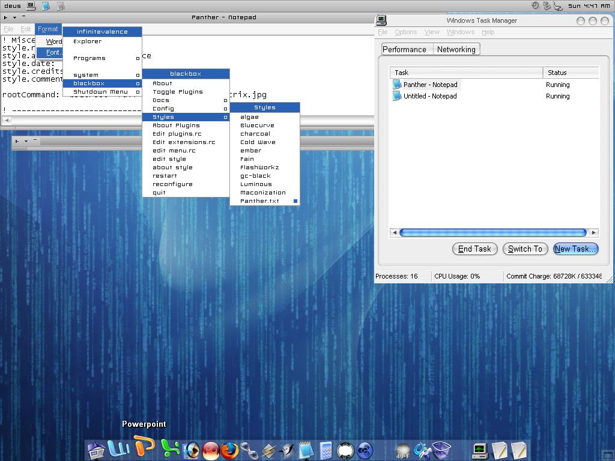Open the Styles submenu entry
The width and height of the screenshot is (615, 461).
point(186,117)
